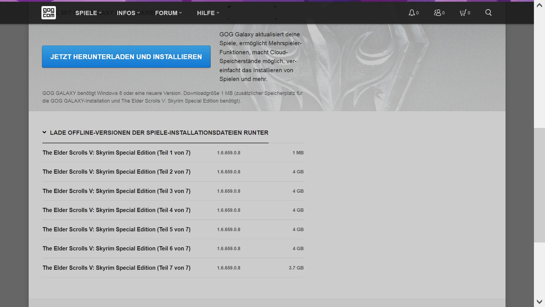The width and height of the screenshot is (545, 307).
Task: Download Skyrim Special Edition Teil 3 von 7
Action: (116, 191)
